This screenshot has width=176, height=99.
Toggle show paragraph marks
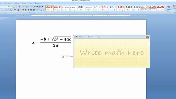pos(43,7)
